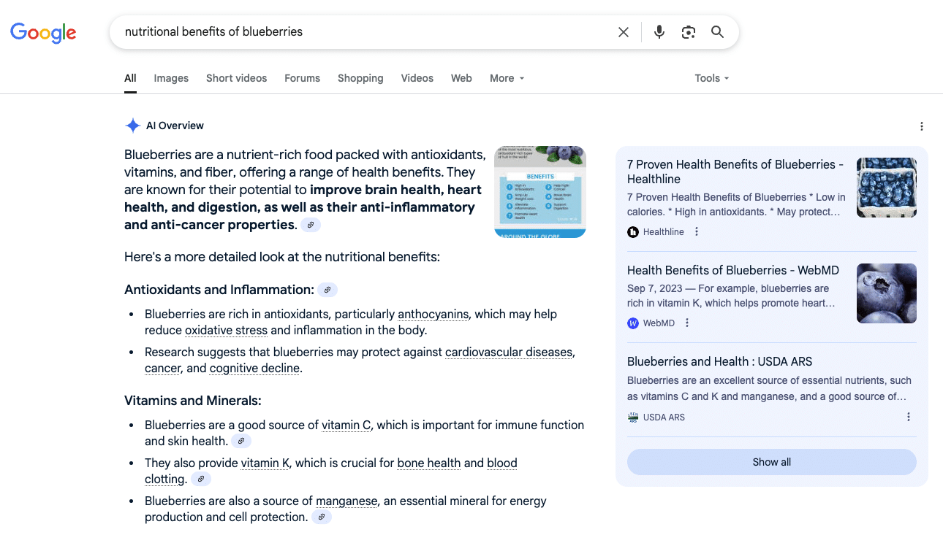Click the bone health underlined term
The image size is (943, 535).
click(429, 463)
